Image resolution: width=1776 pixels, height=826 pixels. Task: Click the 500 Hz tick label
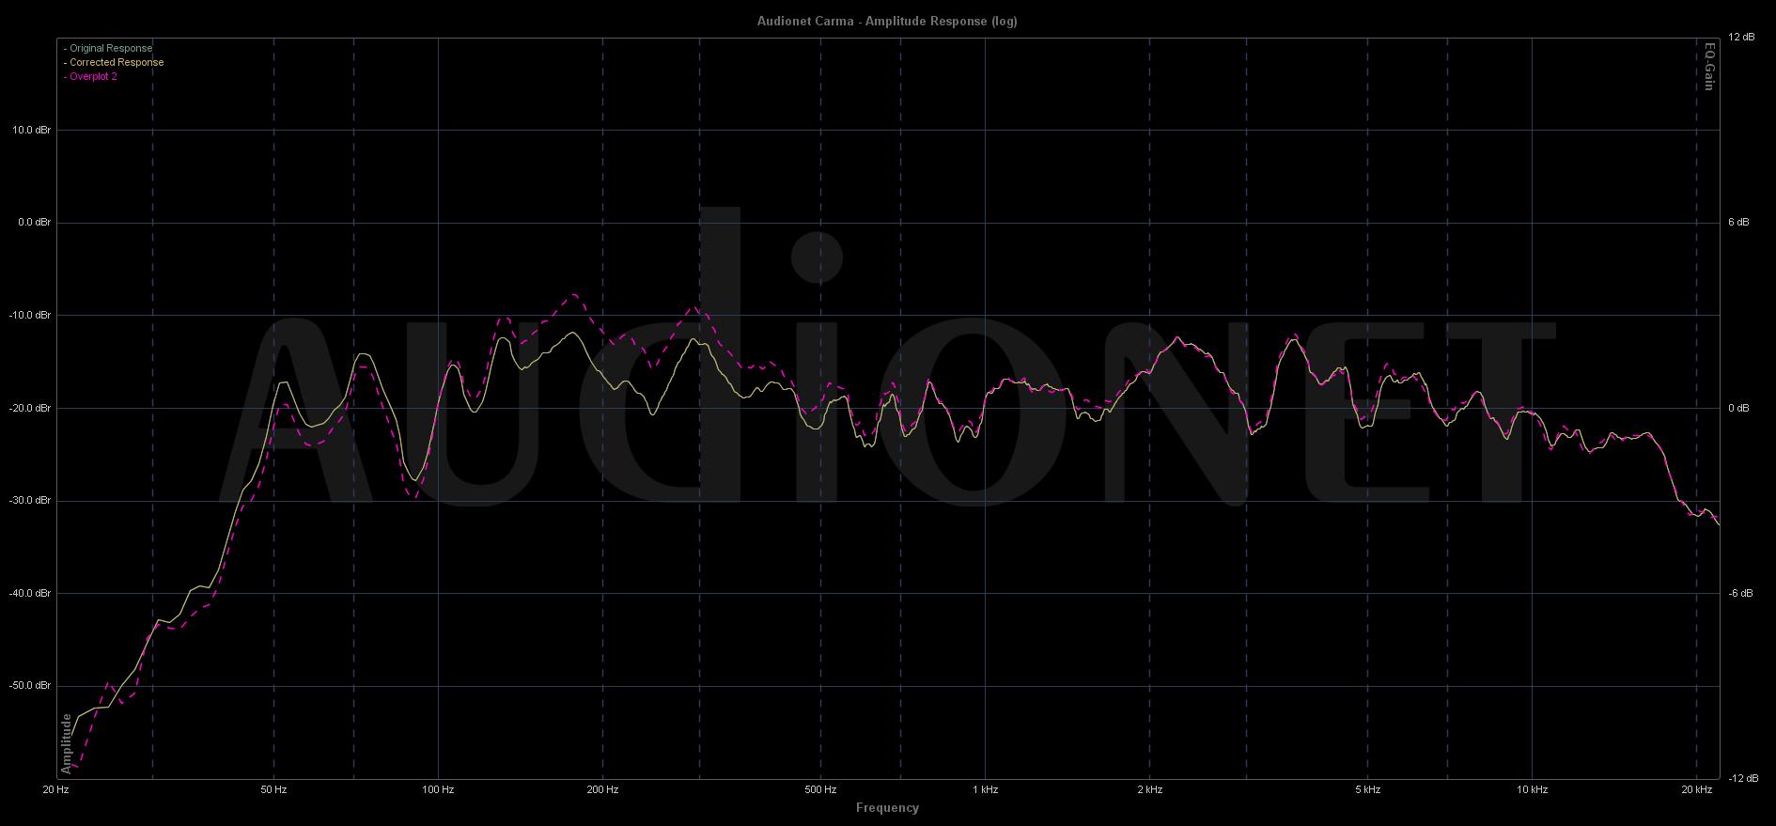click(x=820, y=790)
